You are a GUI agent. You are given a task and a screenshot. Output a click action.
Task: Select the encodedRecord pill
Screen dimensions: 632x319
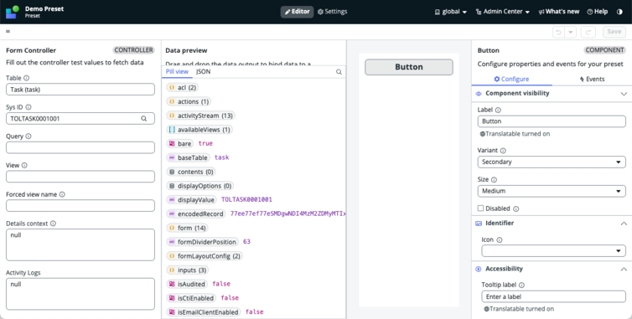click(196, 214)
